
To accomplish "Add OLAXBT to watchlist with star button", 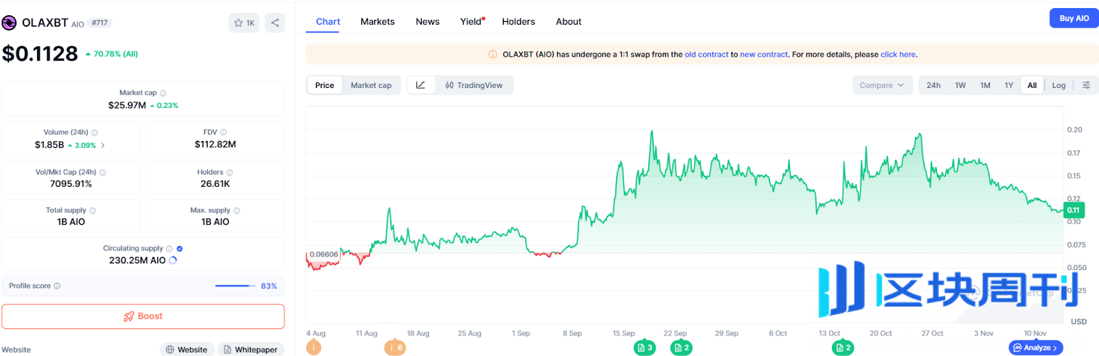I will [x=244, y=23].
